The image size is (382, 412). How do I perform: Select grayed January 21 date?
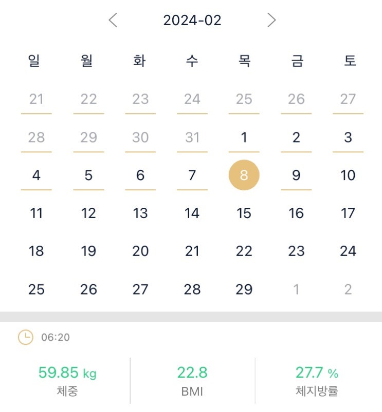pyautogui.click(x=36, y=99)
